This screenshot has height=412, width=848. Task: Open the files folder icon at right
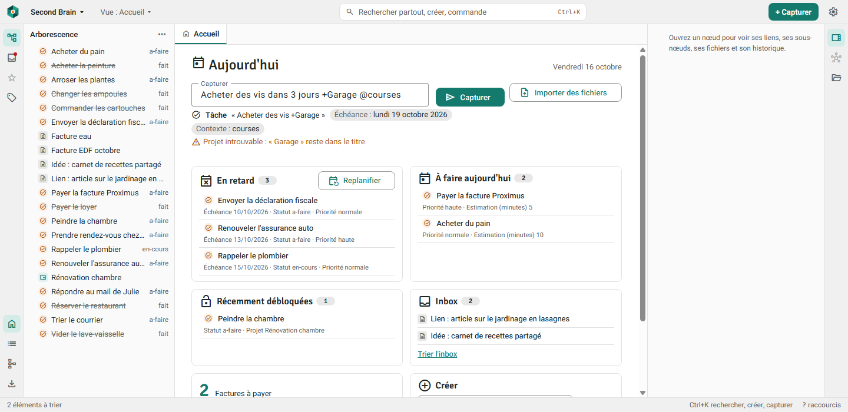pyautogui.click(x=836, y=78)
